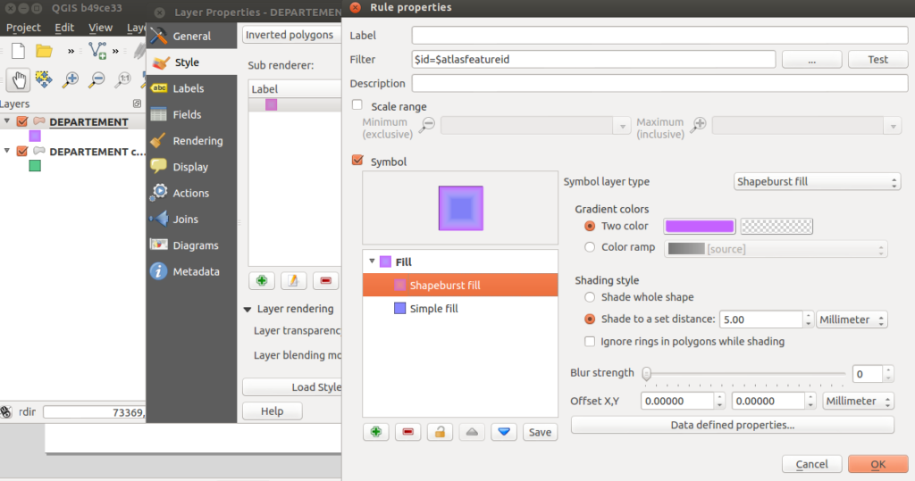The width and height of the screenshot is (915, 481).
Task: Open Inverted polygons renderer dropdown
Action: (292, 35)
